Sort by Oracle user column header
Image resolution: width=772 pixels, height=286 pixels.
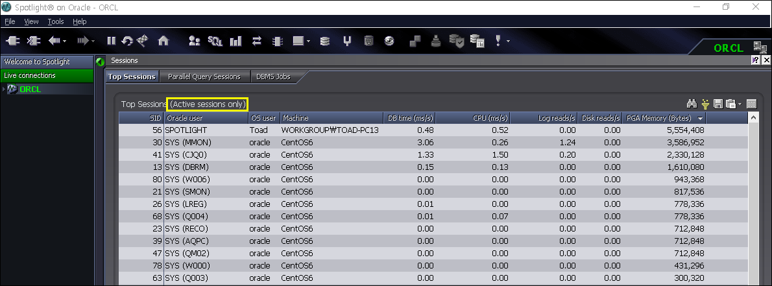(206, 118)
